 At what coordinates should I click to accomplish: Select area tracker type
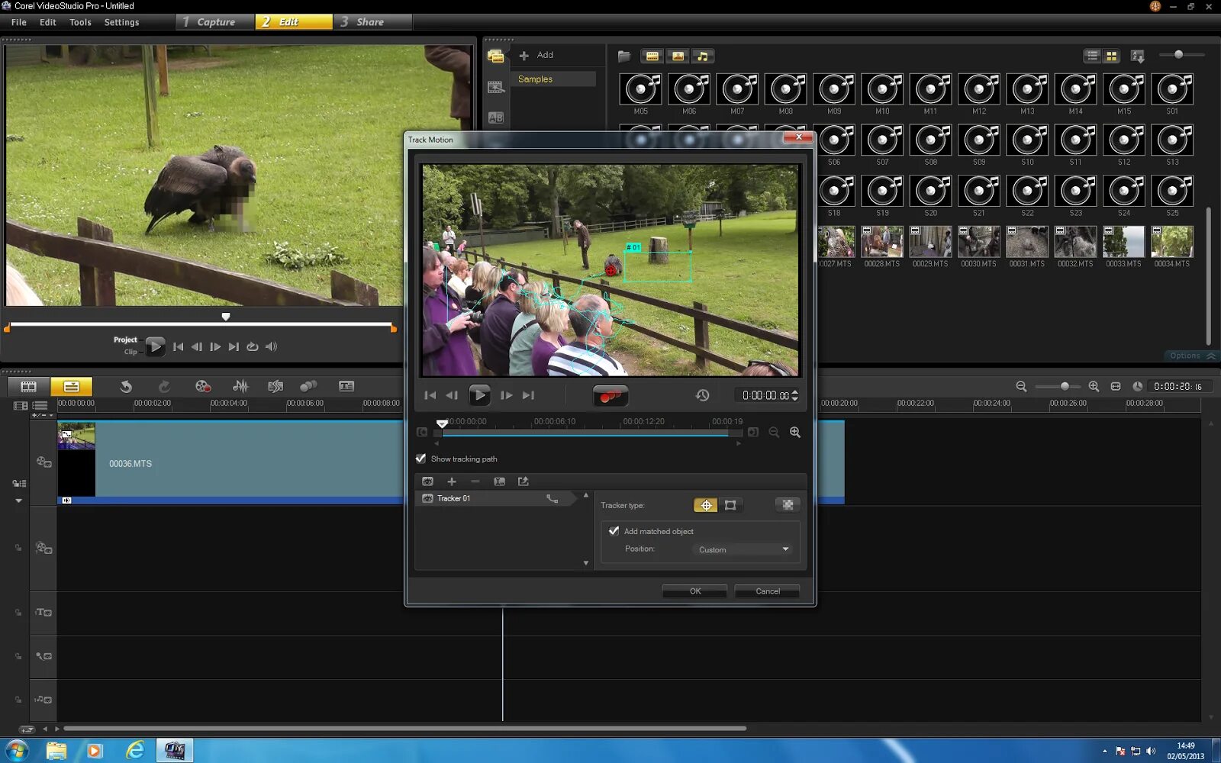click(x=730, y=505)
